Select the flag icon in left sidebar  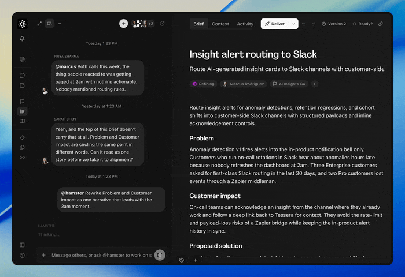coord(22,101)
